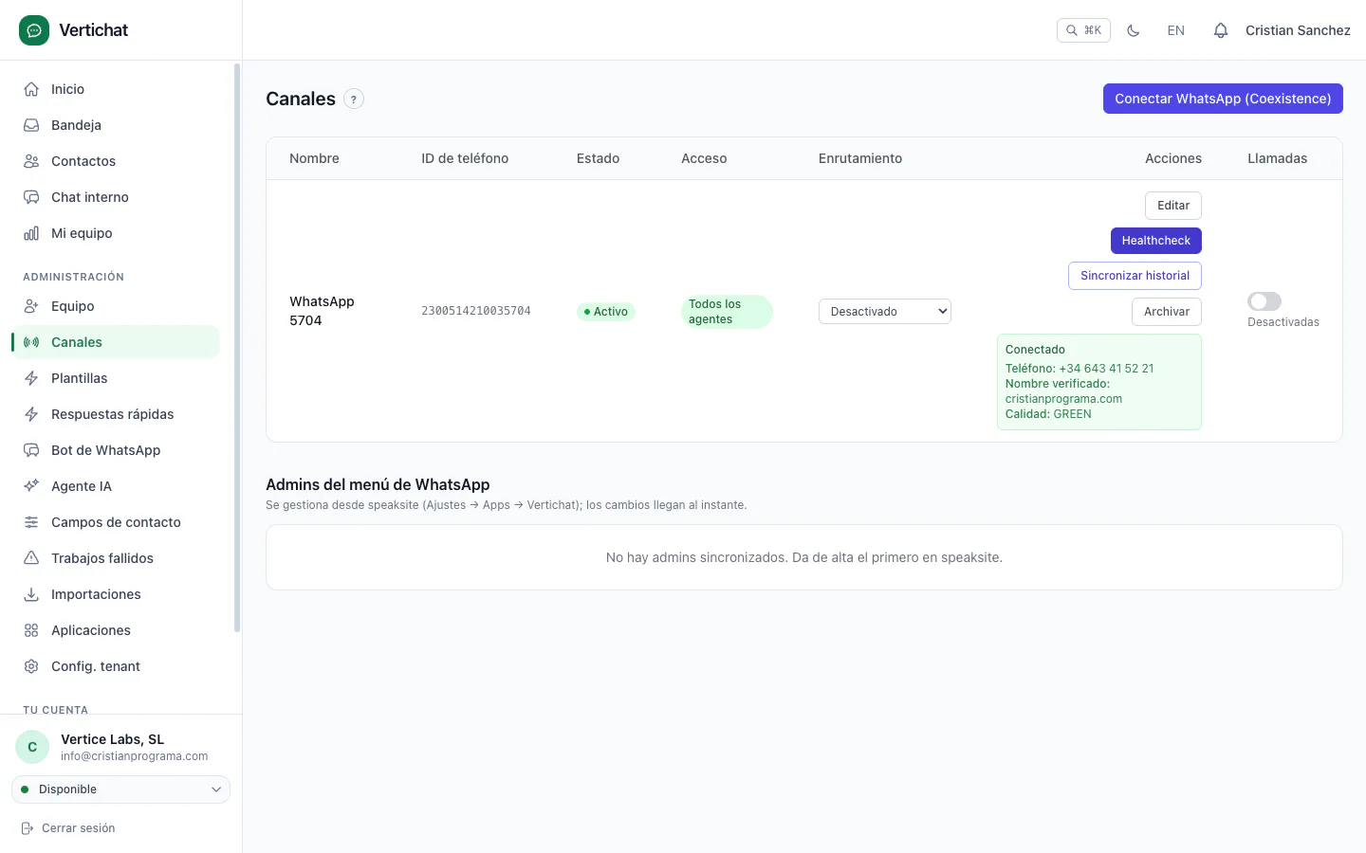Viewport: 1366px width, 853px height.
Task: Click the Vertice Labs avatar circle
Action: (32, 747)
